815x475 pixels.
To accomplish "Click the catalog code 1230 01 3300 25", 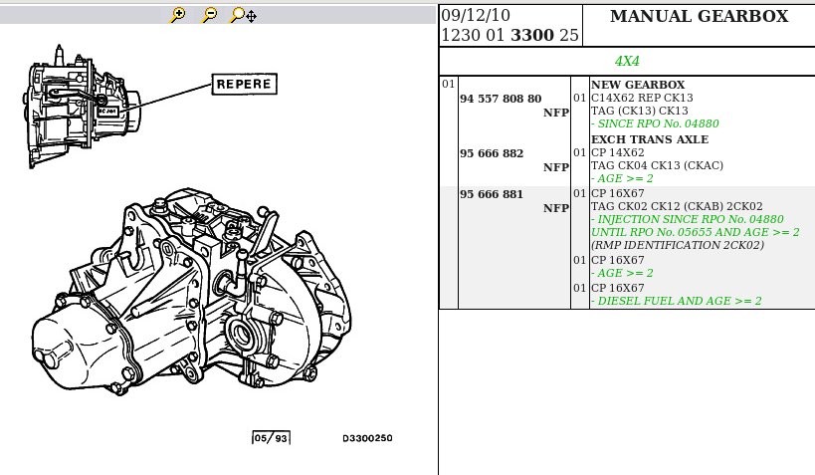I will [x=509, y=35].
